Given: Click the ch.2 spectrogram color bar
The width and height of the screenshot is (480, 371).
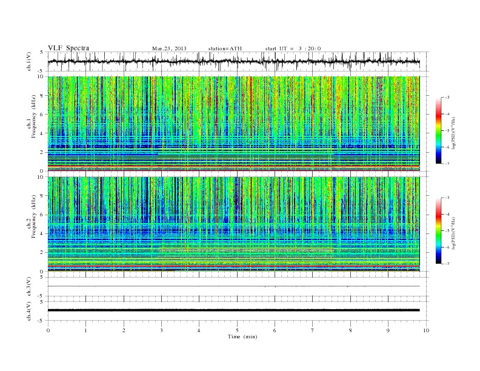Looking at the screenshot, I should 438,230.
